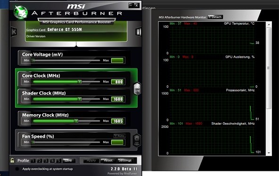Click the Shader Geschwindigkeit graph
Viewport: 279px width, 176px height.
[x=212, y=140]
